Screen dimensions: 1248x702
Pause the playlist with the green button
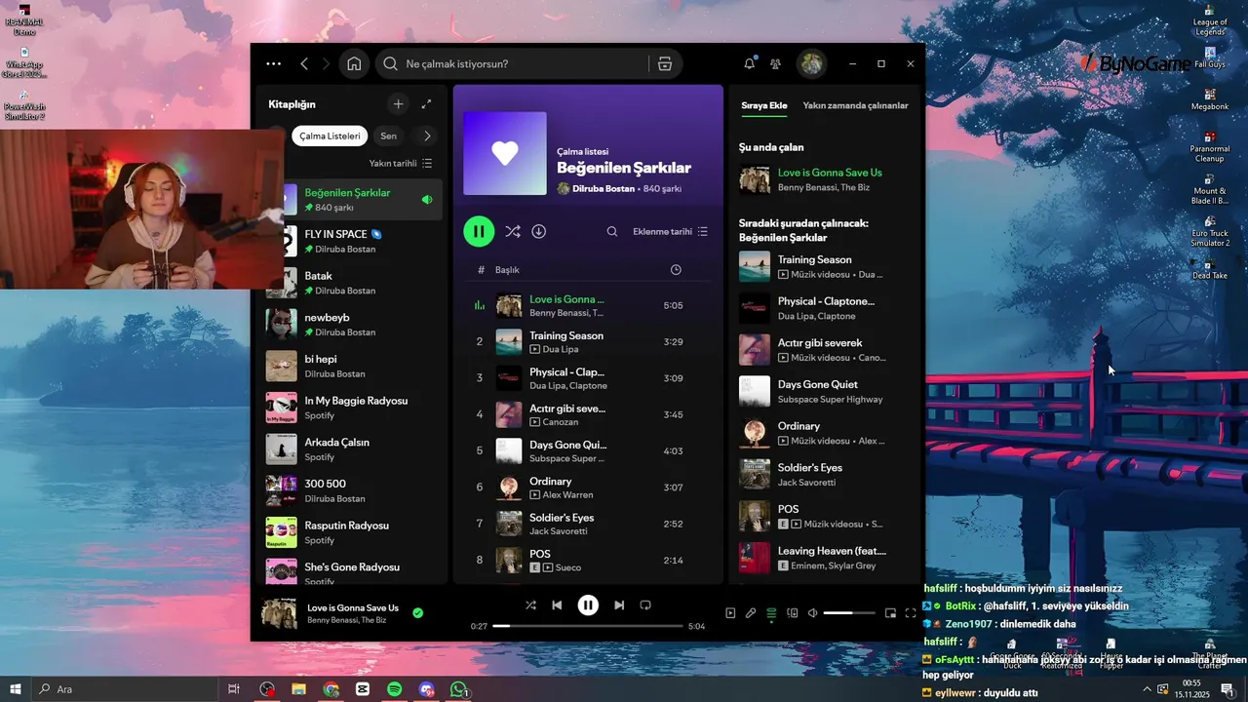coord(479,231)
